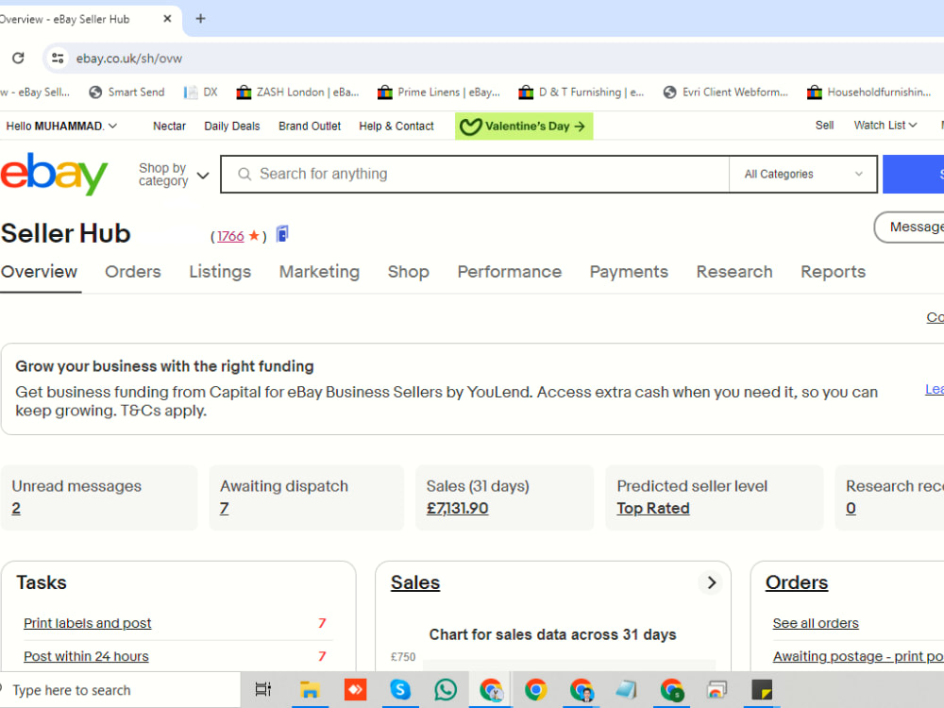Open Householdfurnishin bookmark
The width and height of the screenshot is (944, 708).
click(868, 93)
